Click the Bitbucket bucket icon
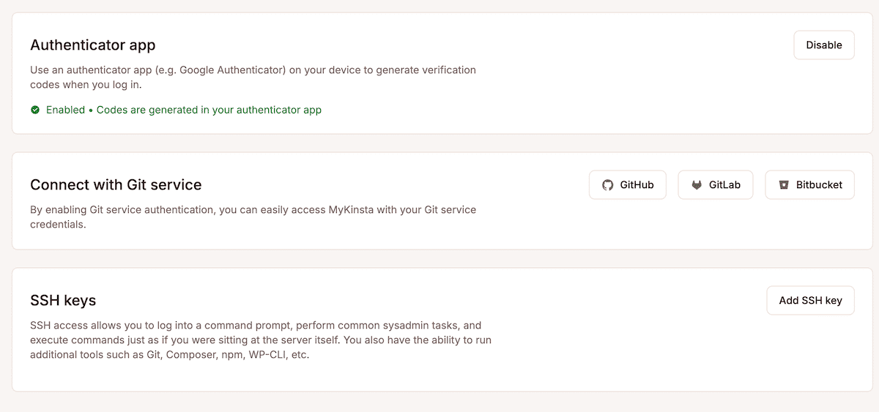The image size is (879, 412). coord(783,185)
